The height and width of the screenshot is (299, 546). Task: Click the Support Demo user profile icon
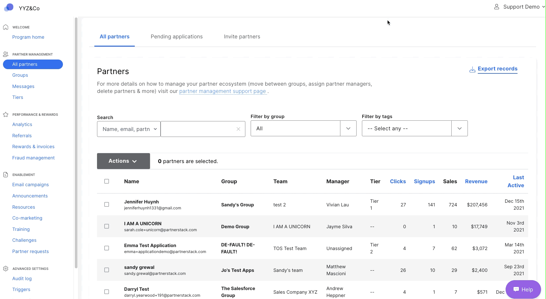tap(496, 7)
